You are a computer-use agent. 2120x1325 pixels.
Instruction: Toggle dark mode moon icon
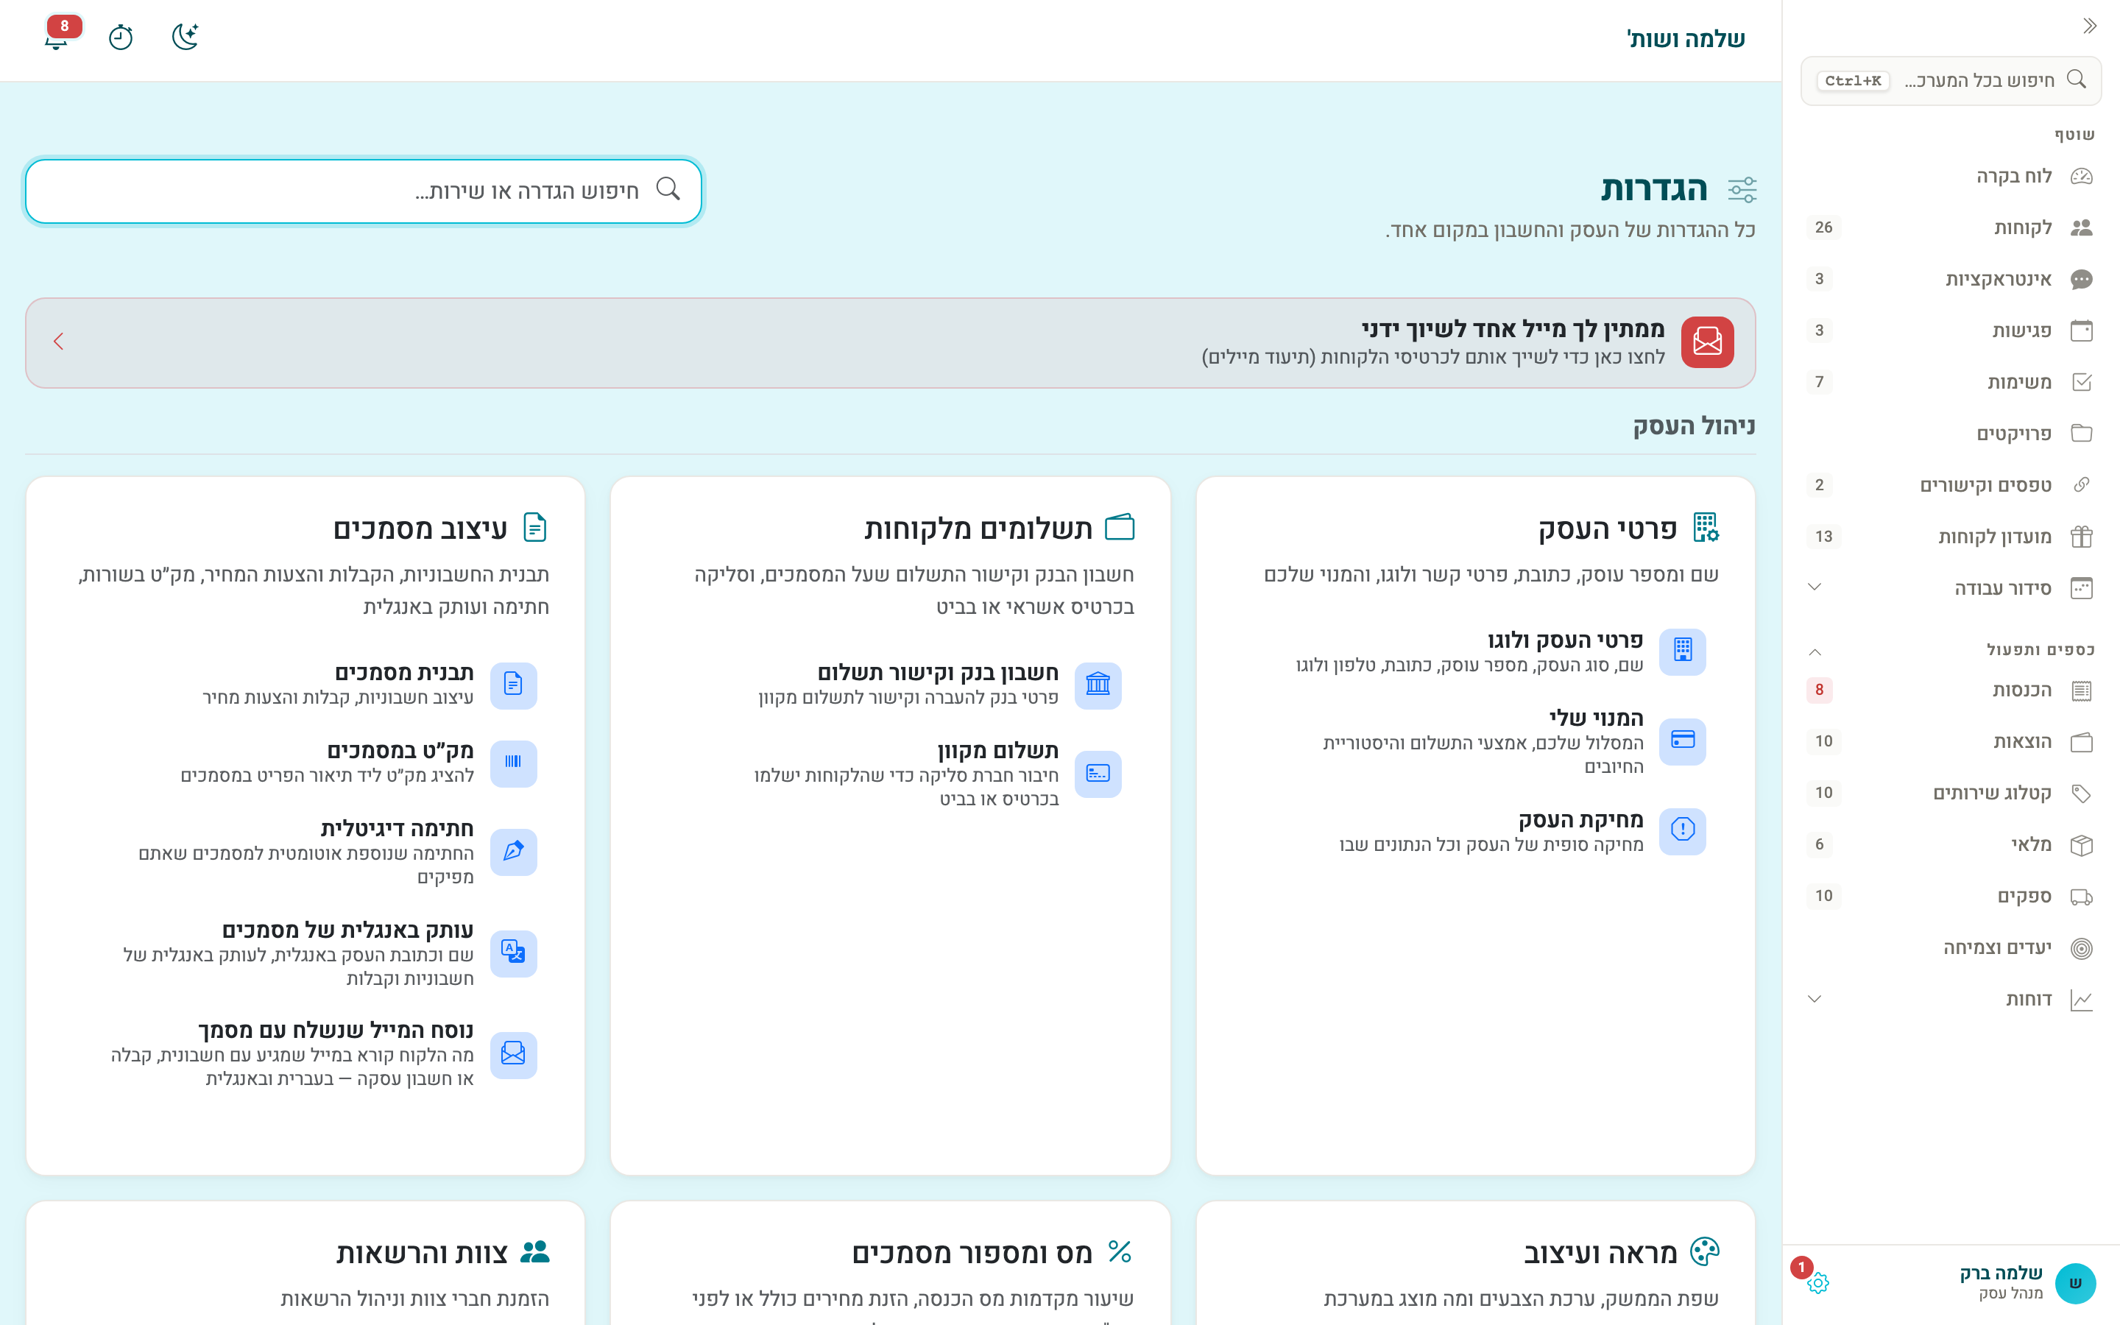(185, 37)
